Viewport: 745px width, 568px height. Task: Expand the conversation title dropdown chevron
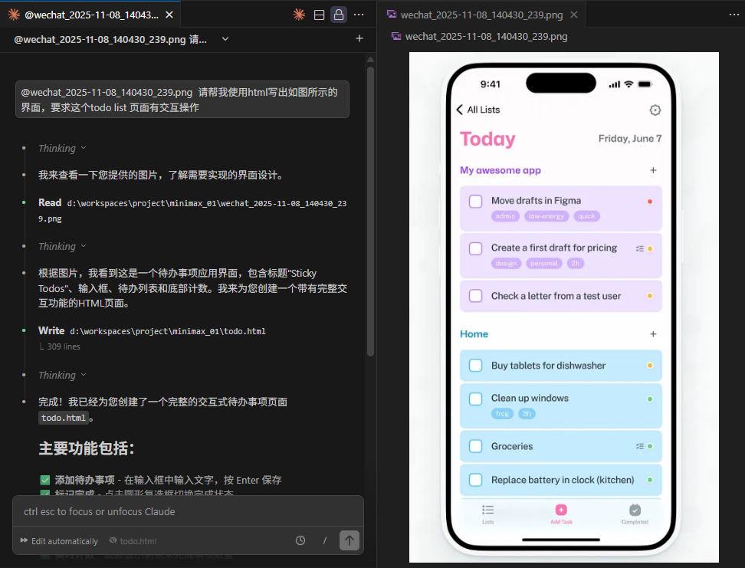(225, 38)
